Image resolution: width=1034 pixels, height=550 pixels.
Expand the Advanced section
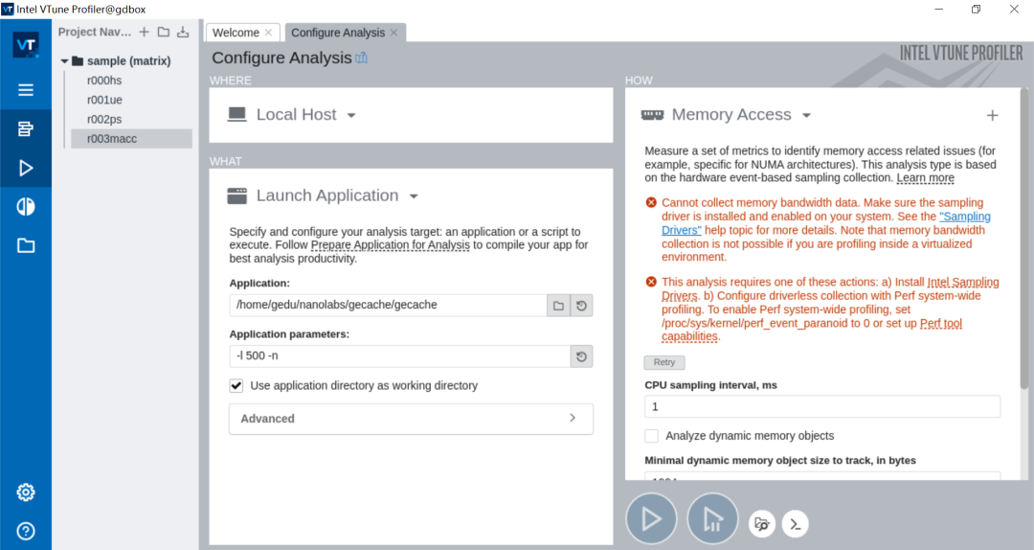pyautogui.click(x=411, y=419)
